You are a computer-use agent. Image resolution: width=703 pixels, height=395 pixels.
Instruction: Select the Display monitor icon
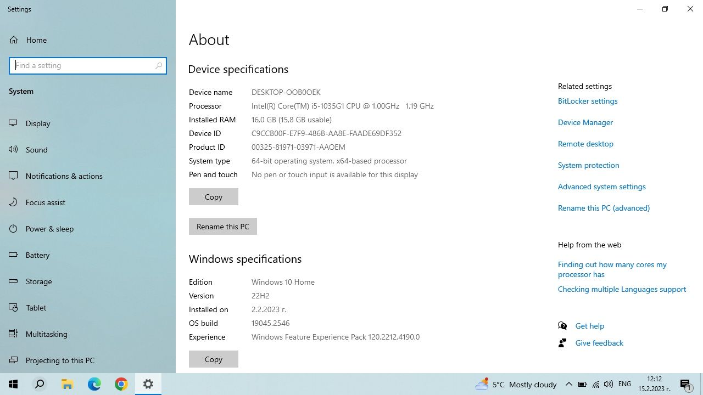pyautogui.click(x=14, y=123)
